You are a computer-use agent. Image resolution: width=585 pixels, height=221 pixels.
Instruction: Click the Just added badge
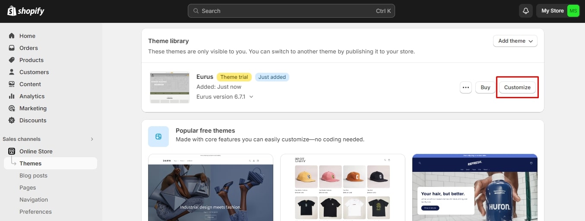[272, 77]
